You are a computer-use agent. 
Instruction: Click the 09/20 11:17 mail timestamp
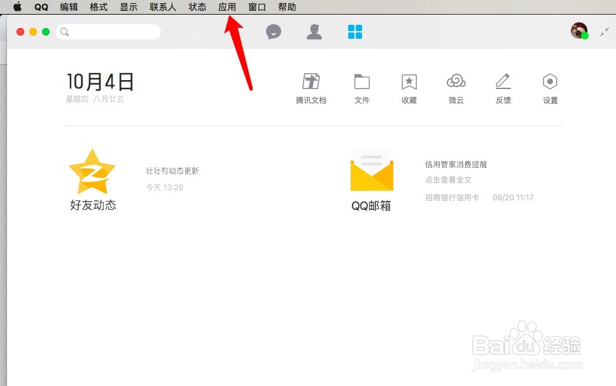(513, 198)
